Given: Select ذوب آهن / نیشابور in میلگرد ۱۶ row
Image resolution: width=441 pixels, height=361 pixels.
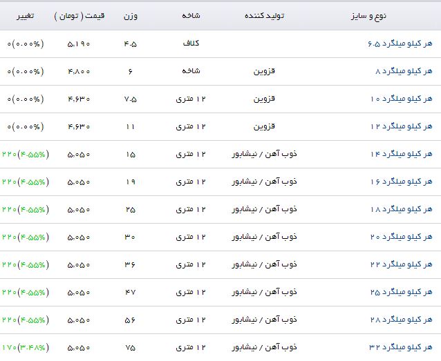Looking at the screenshot, I should (x=264, y=182).
